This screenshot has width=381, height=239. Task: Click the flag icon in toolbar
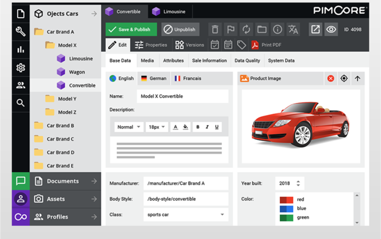click(x=231, y=30)
